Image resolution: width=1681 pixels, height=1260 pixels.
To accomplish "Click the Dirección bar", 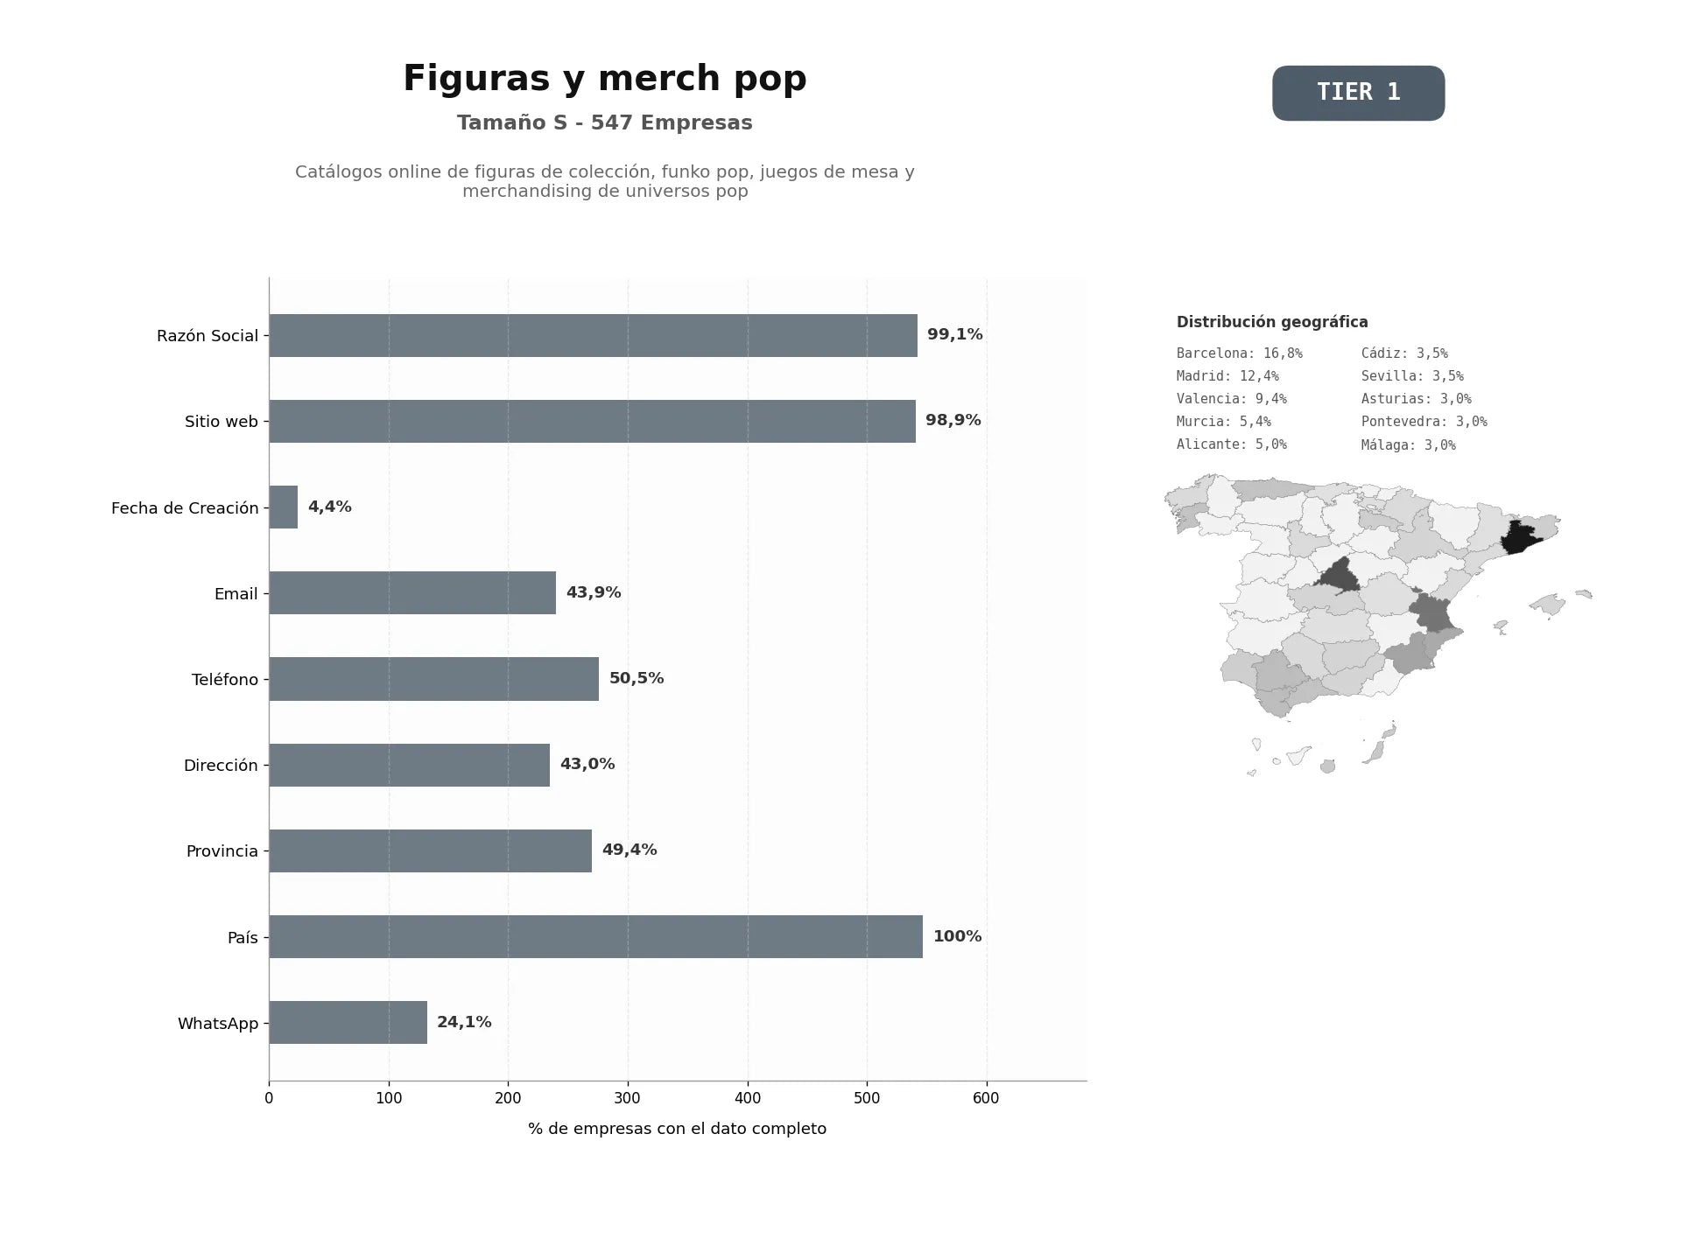I will 409,765.
